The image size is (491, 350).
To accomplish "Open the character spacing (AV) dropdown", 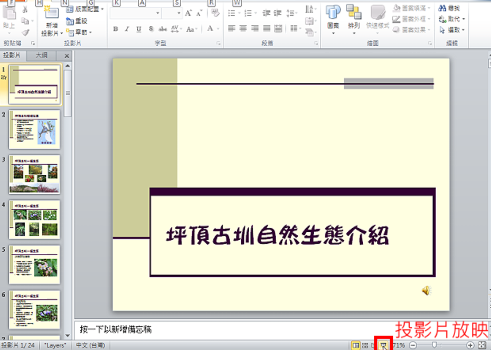I will pos(176,29).
